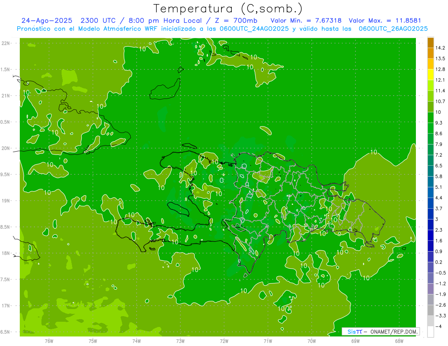Image resolution: width=448 pixels, height=346 pixels.
Task: Select the purple band between -1.2 and -0.5
Action: pyautogui.click(x=430, y=278)
